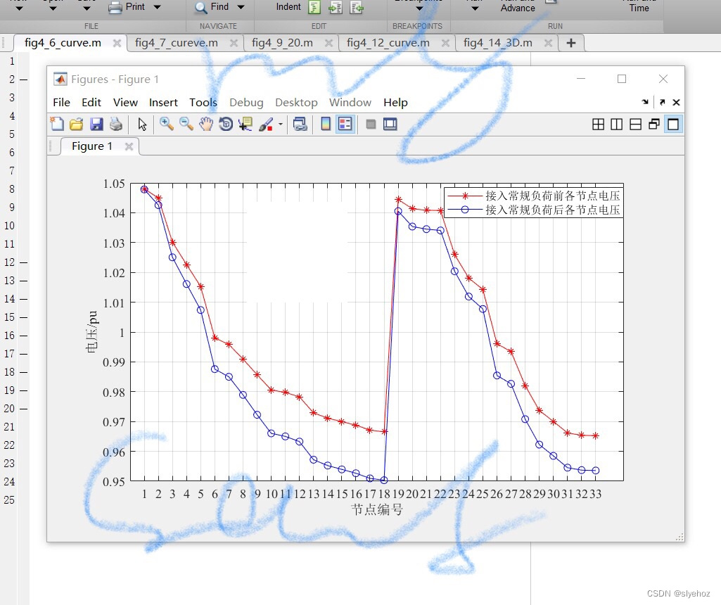Click the Find button in ribbon
The height and width of the screenshot is (605, 721).
click(x=212, y=7)
